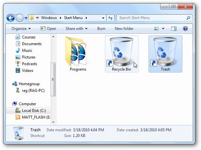Open the views options dropdown arrow

[163, 29]
